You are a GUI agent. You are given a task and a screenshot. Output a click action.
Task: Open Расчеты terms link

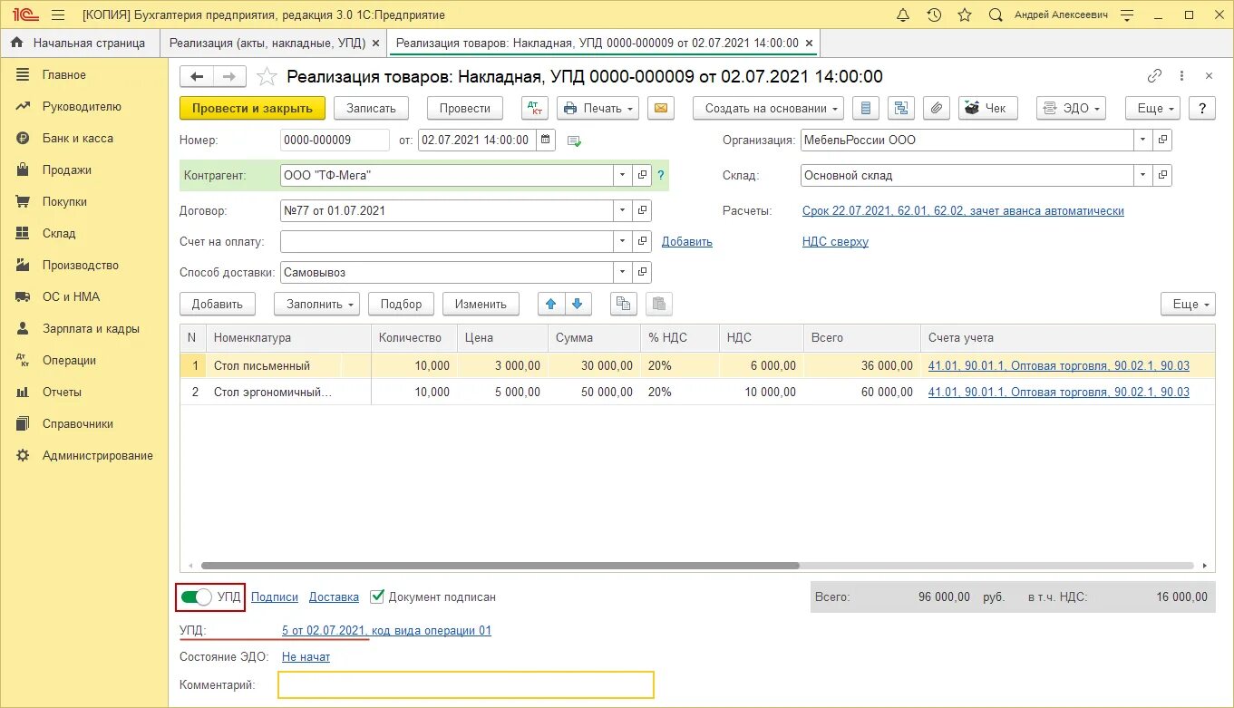[963, 210]
